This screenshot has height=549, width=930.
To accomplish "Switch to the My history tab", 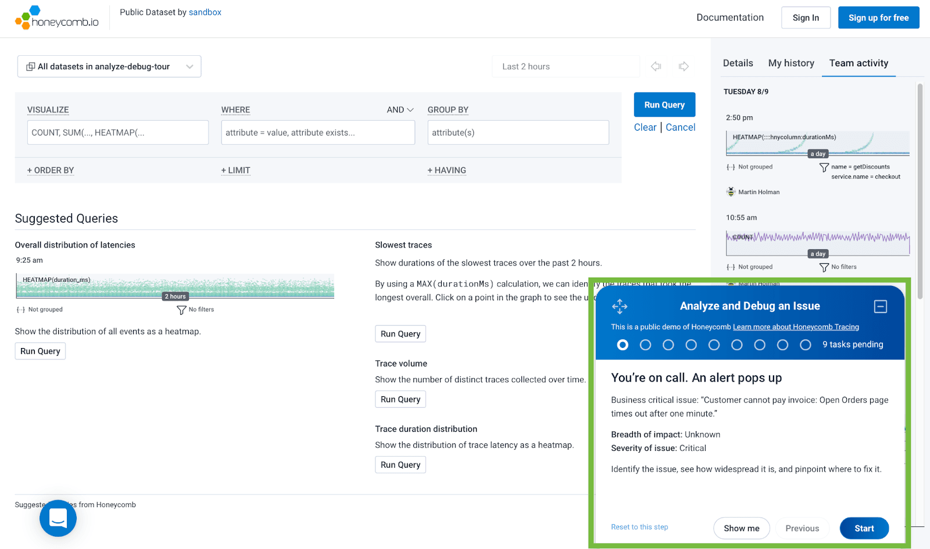I will click(791, 63).
